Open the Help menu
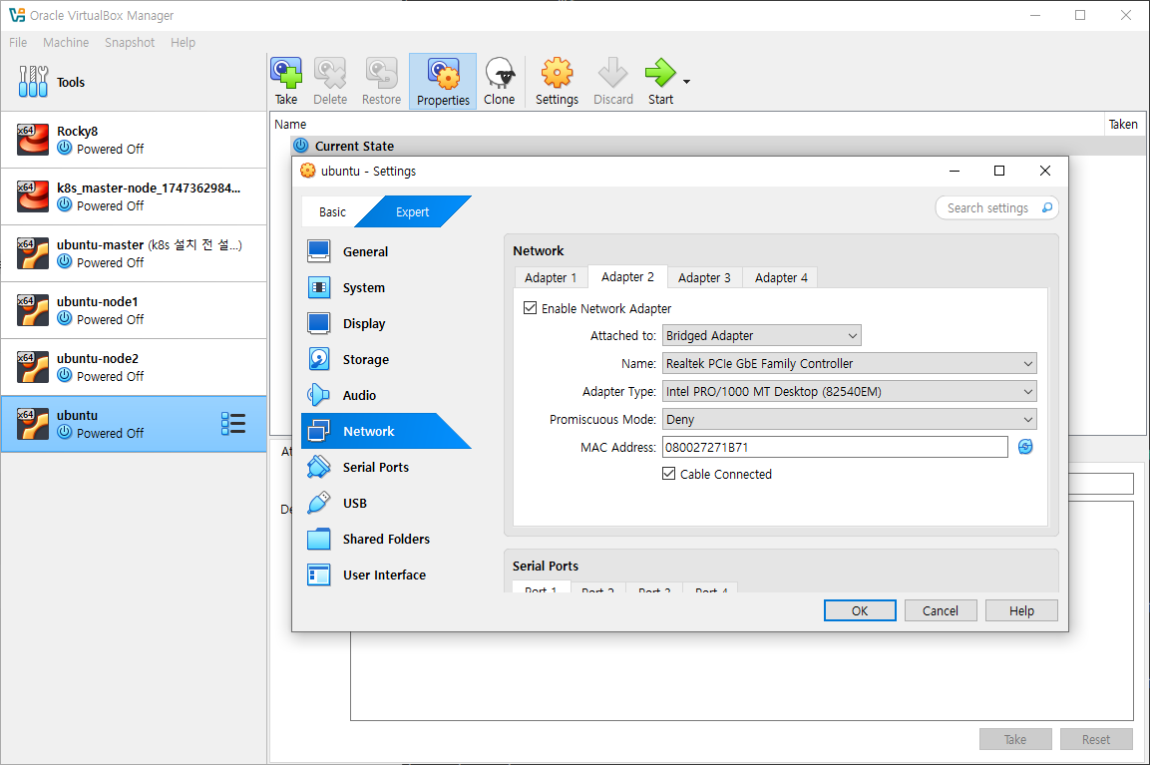 point(183,43)
